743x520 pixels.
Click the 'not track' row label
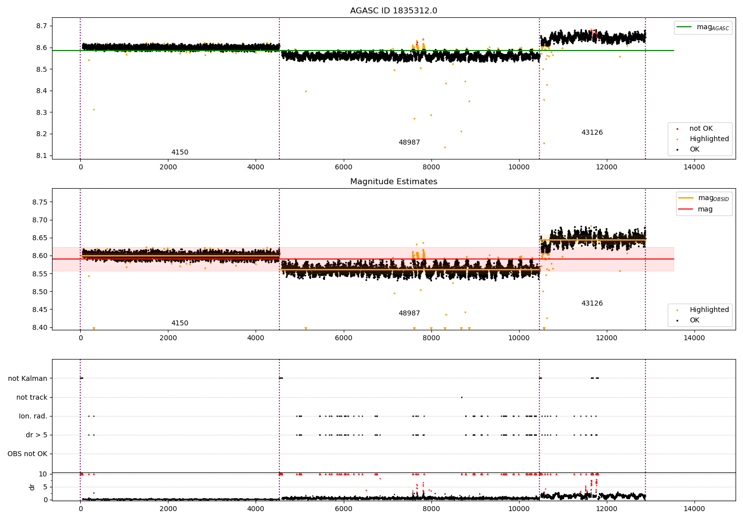pos(32,398)
